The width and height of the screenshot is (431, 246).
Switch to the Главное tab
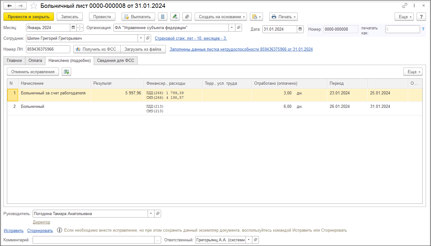pyautogui.click(x=14, y=60)
